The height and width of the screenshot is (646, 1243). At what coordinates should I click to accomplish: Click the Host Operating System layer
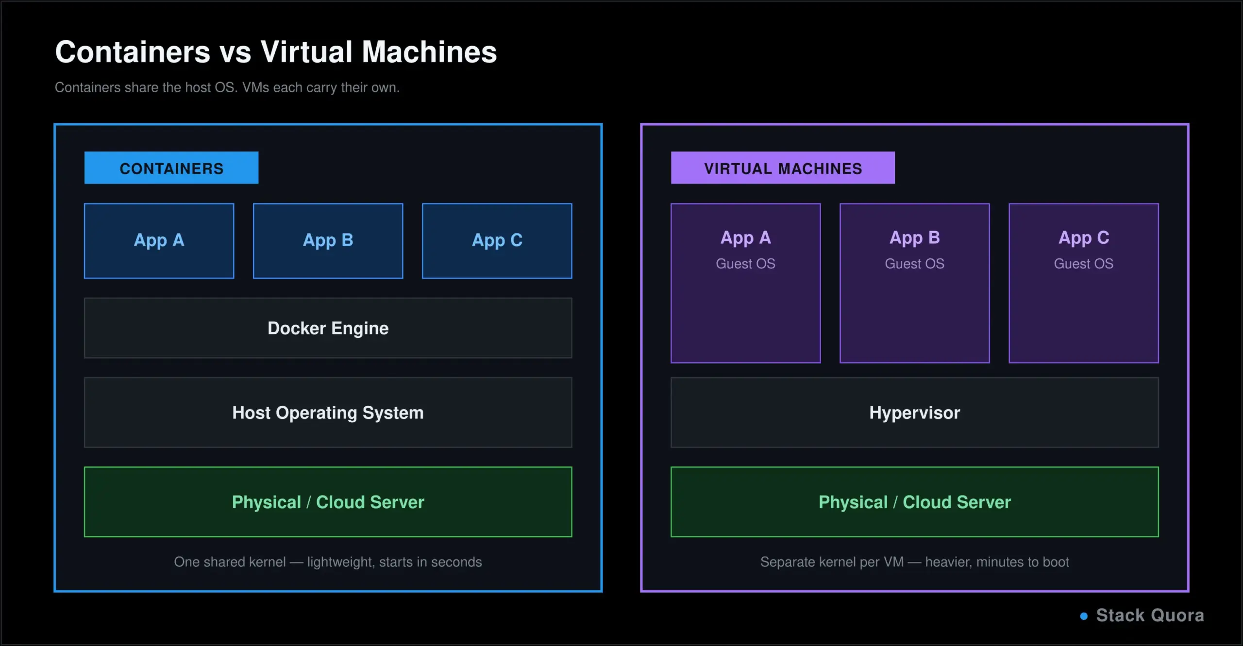[x=328, y=413]
